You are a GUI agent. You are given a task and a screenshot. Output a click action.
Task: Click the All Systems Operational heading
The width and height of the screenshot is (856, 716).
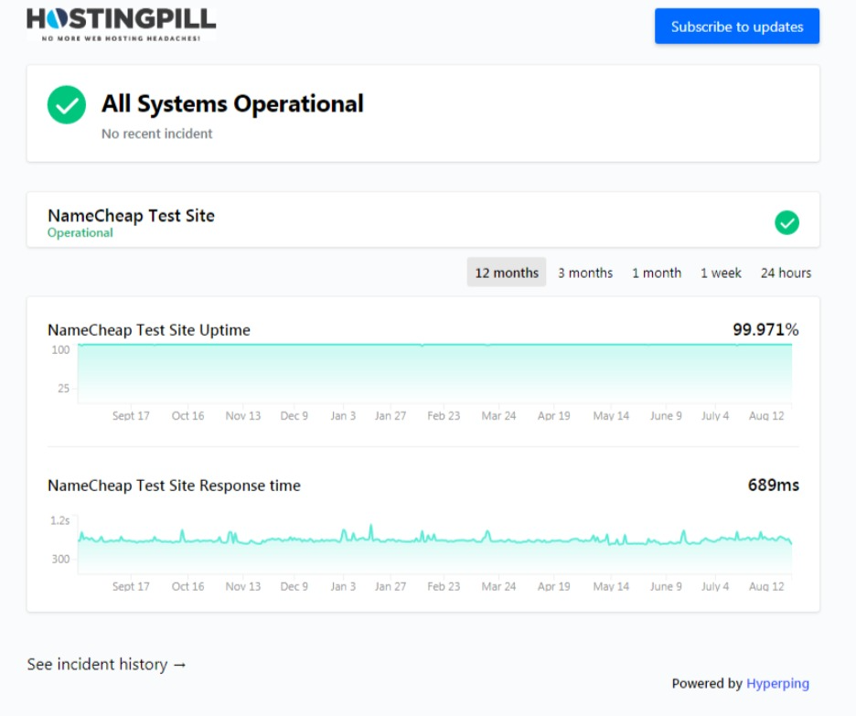(232, 103)
